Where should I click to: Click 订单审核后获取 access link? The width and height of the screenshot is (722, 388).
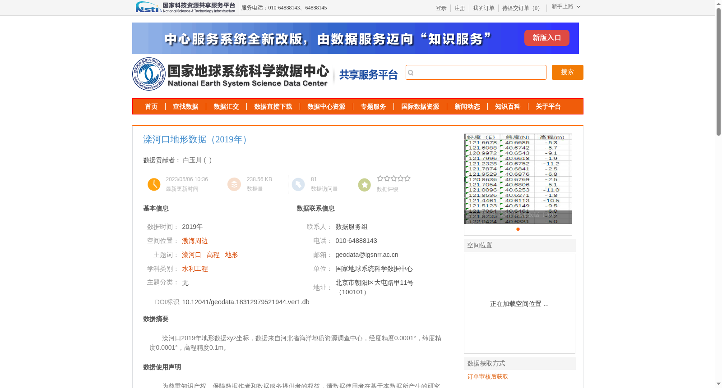(x=487, y=377)
